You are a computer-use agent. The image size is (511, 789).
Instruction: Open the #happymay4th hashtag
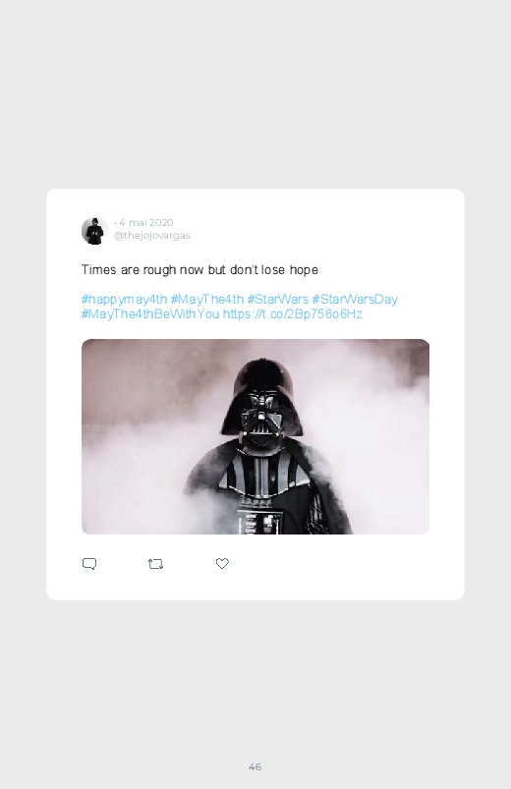tap(124, 300)
